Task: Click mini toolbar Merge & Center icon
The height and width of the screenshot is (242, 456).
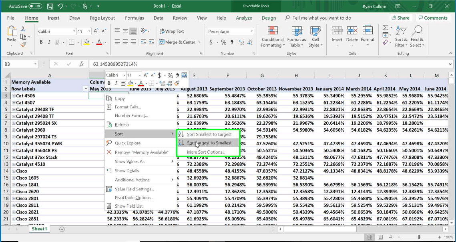Action: click(x=184, y=75)
